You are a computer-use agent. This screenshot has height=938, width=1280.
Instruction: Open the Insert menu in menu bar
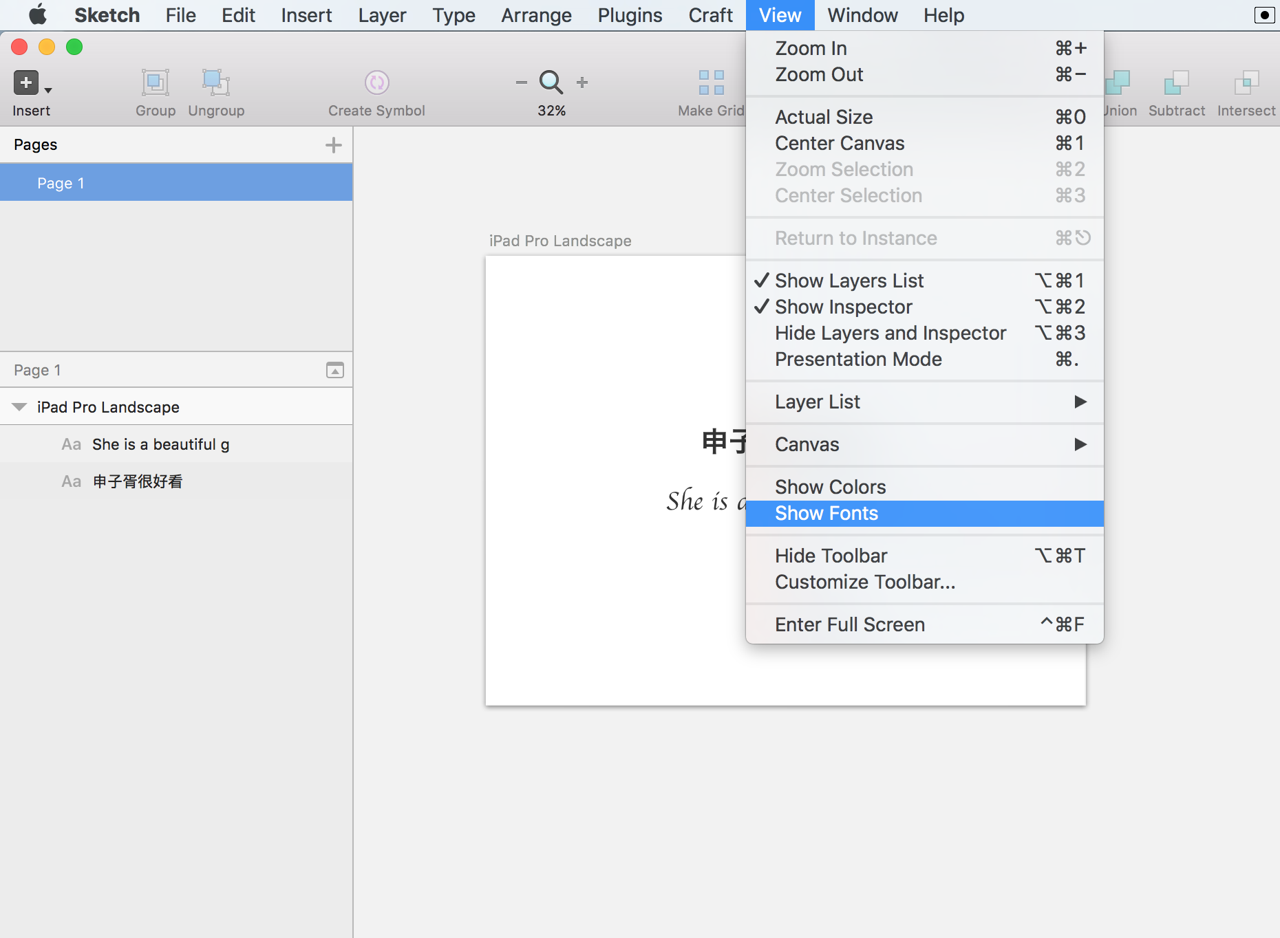[x=306, y=15]
